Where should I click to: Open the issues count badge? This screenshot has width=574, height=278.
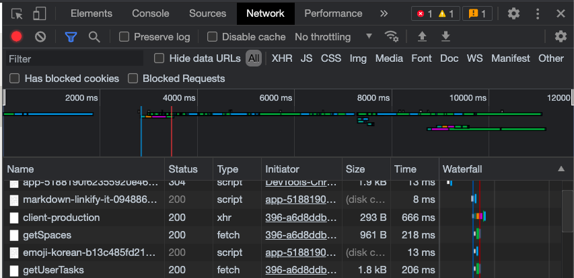click(477, 14)
